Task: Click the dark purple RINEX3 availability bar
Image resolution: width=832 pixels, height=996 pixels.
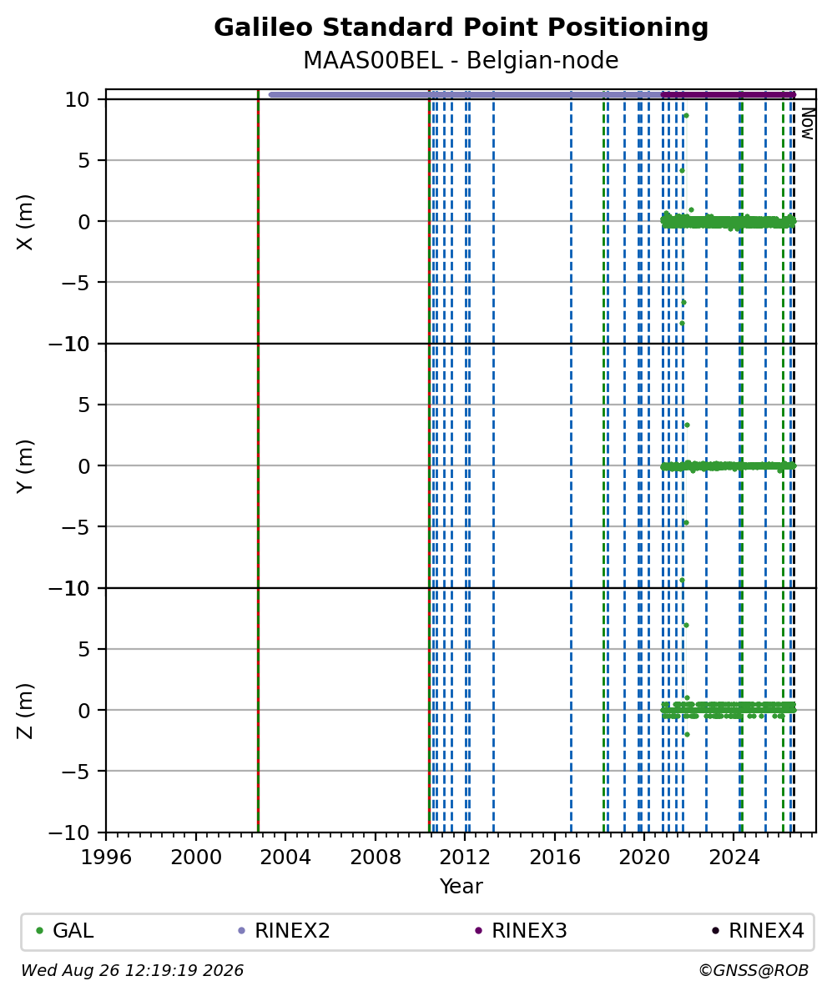Action: point(729,94)
